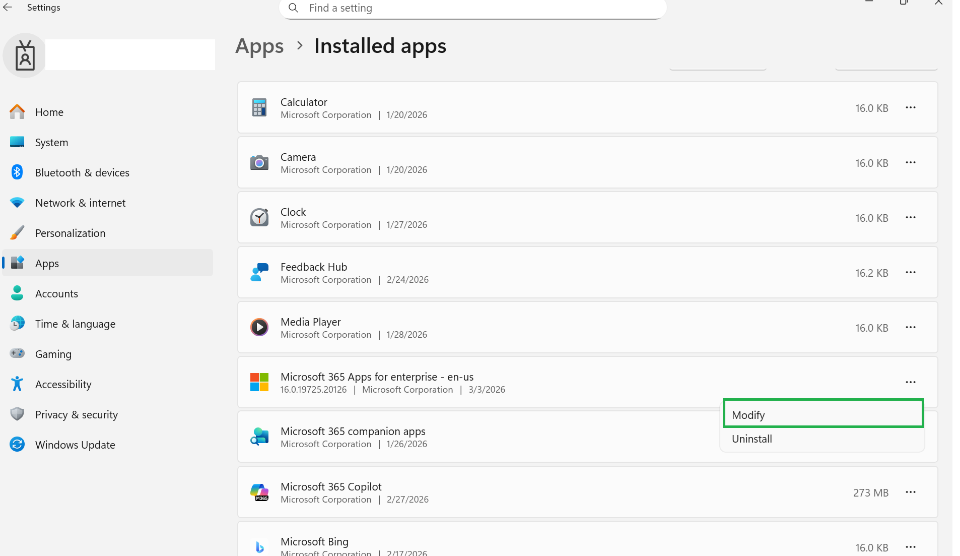This screenshot has height=556, width=960.
Task: Open more options for Feedback Hub
Action: (x=911, y=273)
